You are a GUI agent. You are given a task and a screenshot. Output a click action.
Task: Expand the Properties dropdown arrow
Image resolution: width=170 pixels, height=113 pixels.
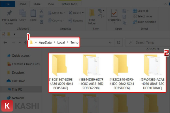tap(114, 23)
